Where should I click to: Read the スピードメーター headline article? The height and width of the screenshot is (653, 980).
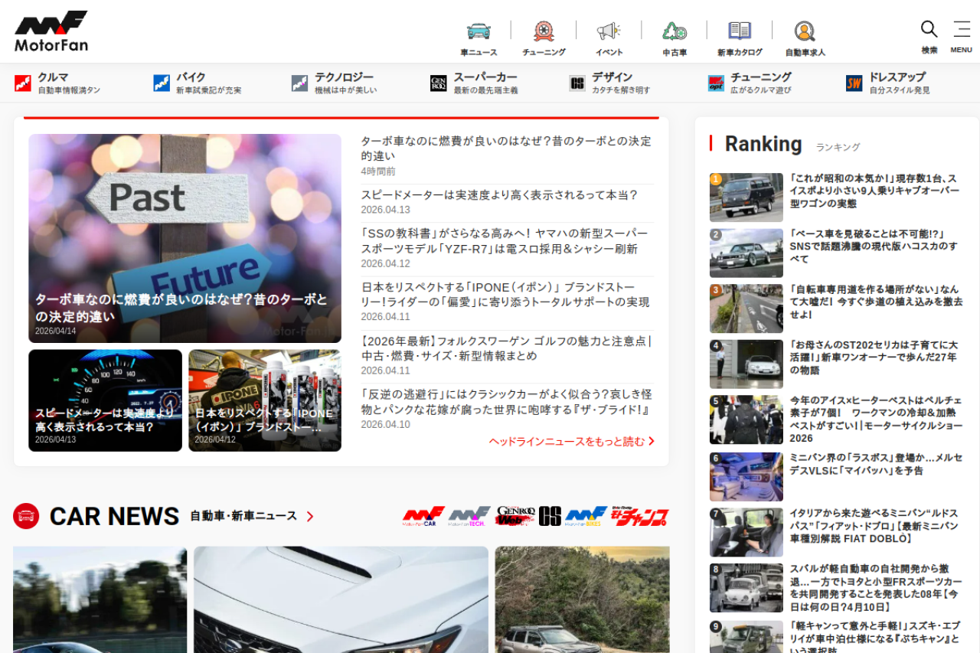tap(499, 195)
